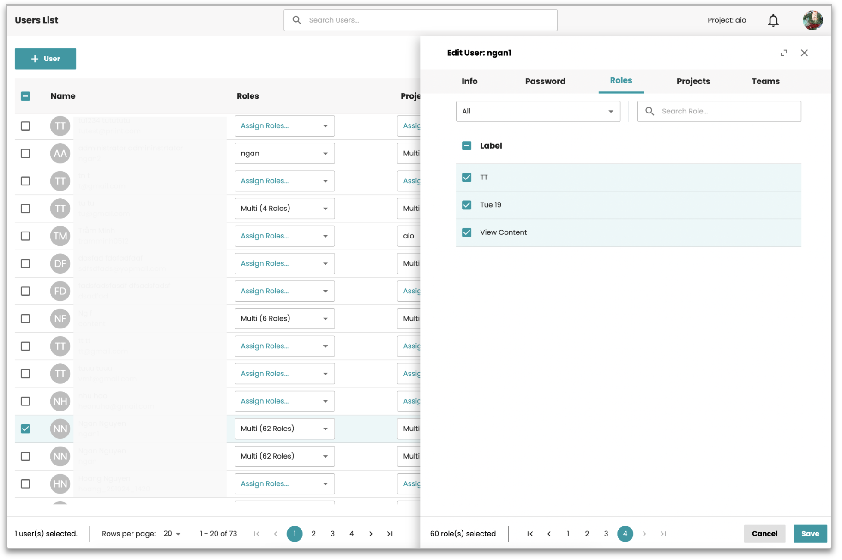Uncheck the Tue 19 role checkbox
Viewport: 842px width, 560px height.
coord(467,205)
